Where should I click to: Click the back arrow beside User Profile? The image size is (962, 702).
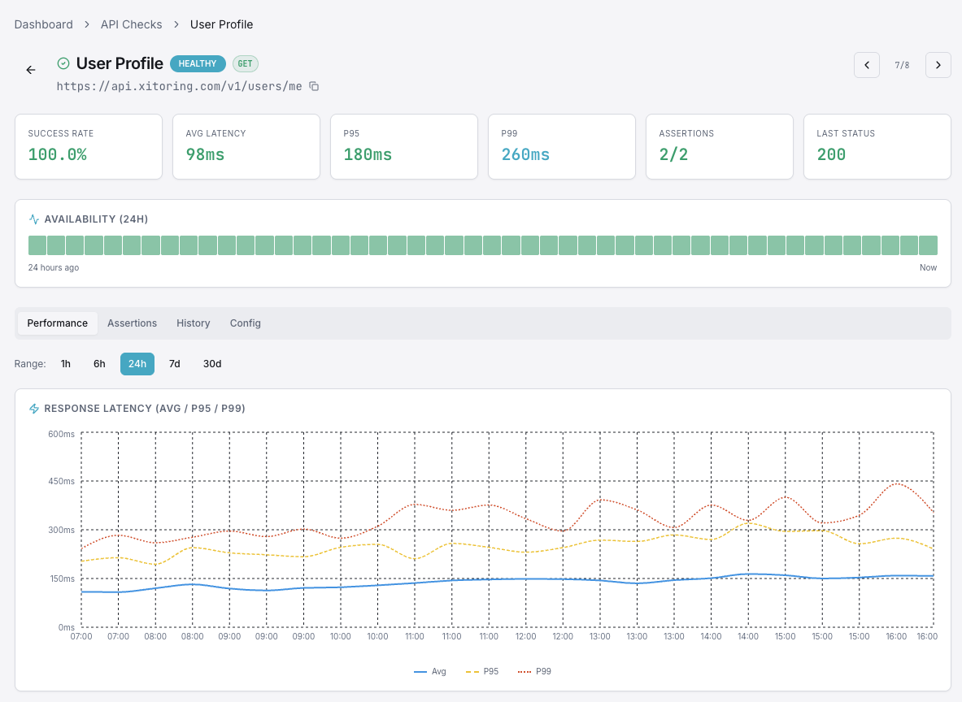[x=30, y=70]
